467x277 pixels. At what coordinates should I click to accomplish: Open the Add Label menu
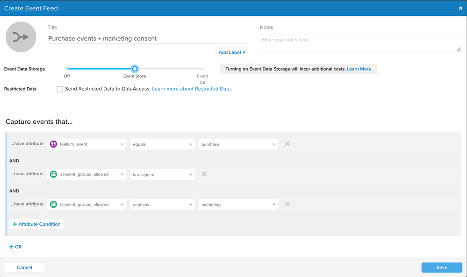(x=232, y=52)
